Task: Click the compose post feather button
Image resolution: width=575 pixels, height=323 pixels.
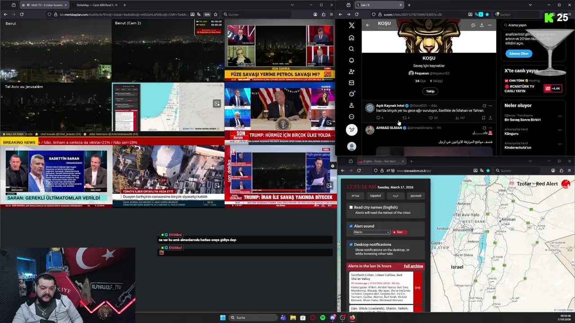Action: [351, 130]
